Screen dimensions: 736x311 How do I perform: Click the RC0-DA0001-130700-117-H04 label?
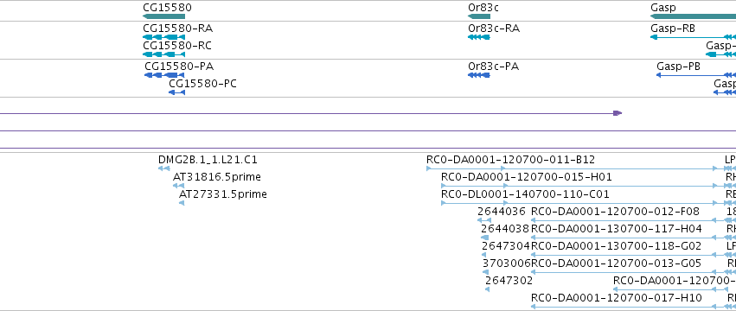617,229
